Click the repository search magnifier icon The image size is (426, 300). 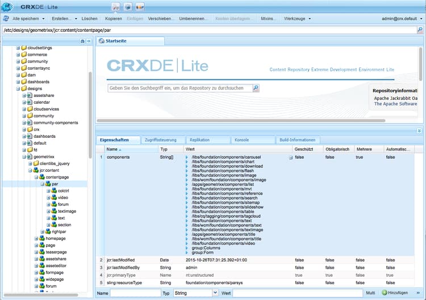[x=256, y=88]
